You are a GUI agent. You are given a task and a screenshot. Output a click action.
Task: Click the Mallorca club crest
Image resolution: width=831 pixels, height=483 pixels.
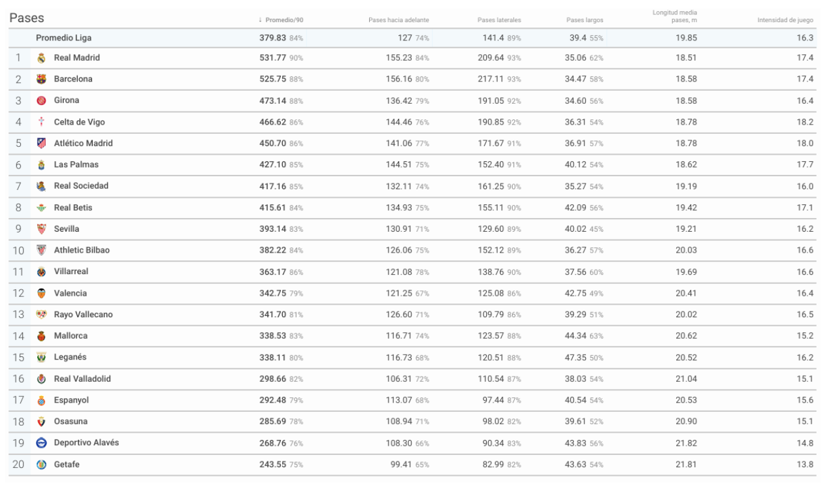point(41,335)
